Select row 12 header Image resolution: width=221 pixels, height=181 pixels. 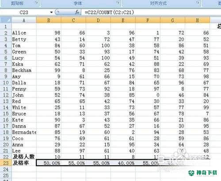point(6,95)
